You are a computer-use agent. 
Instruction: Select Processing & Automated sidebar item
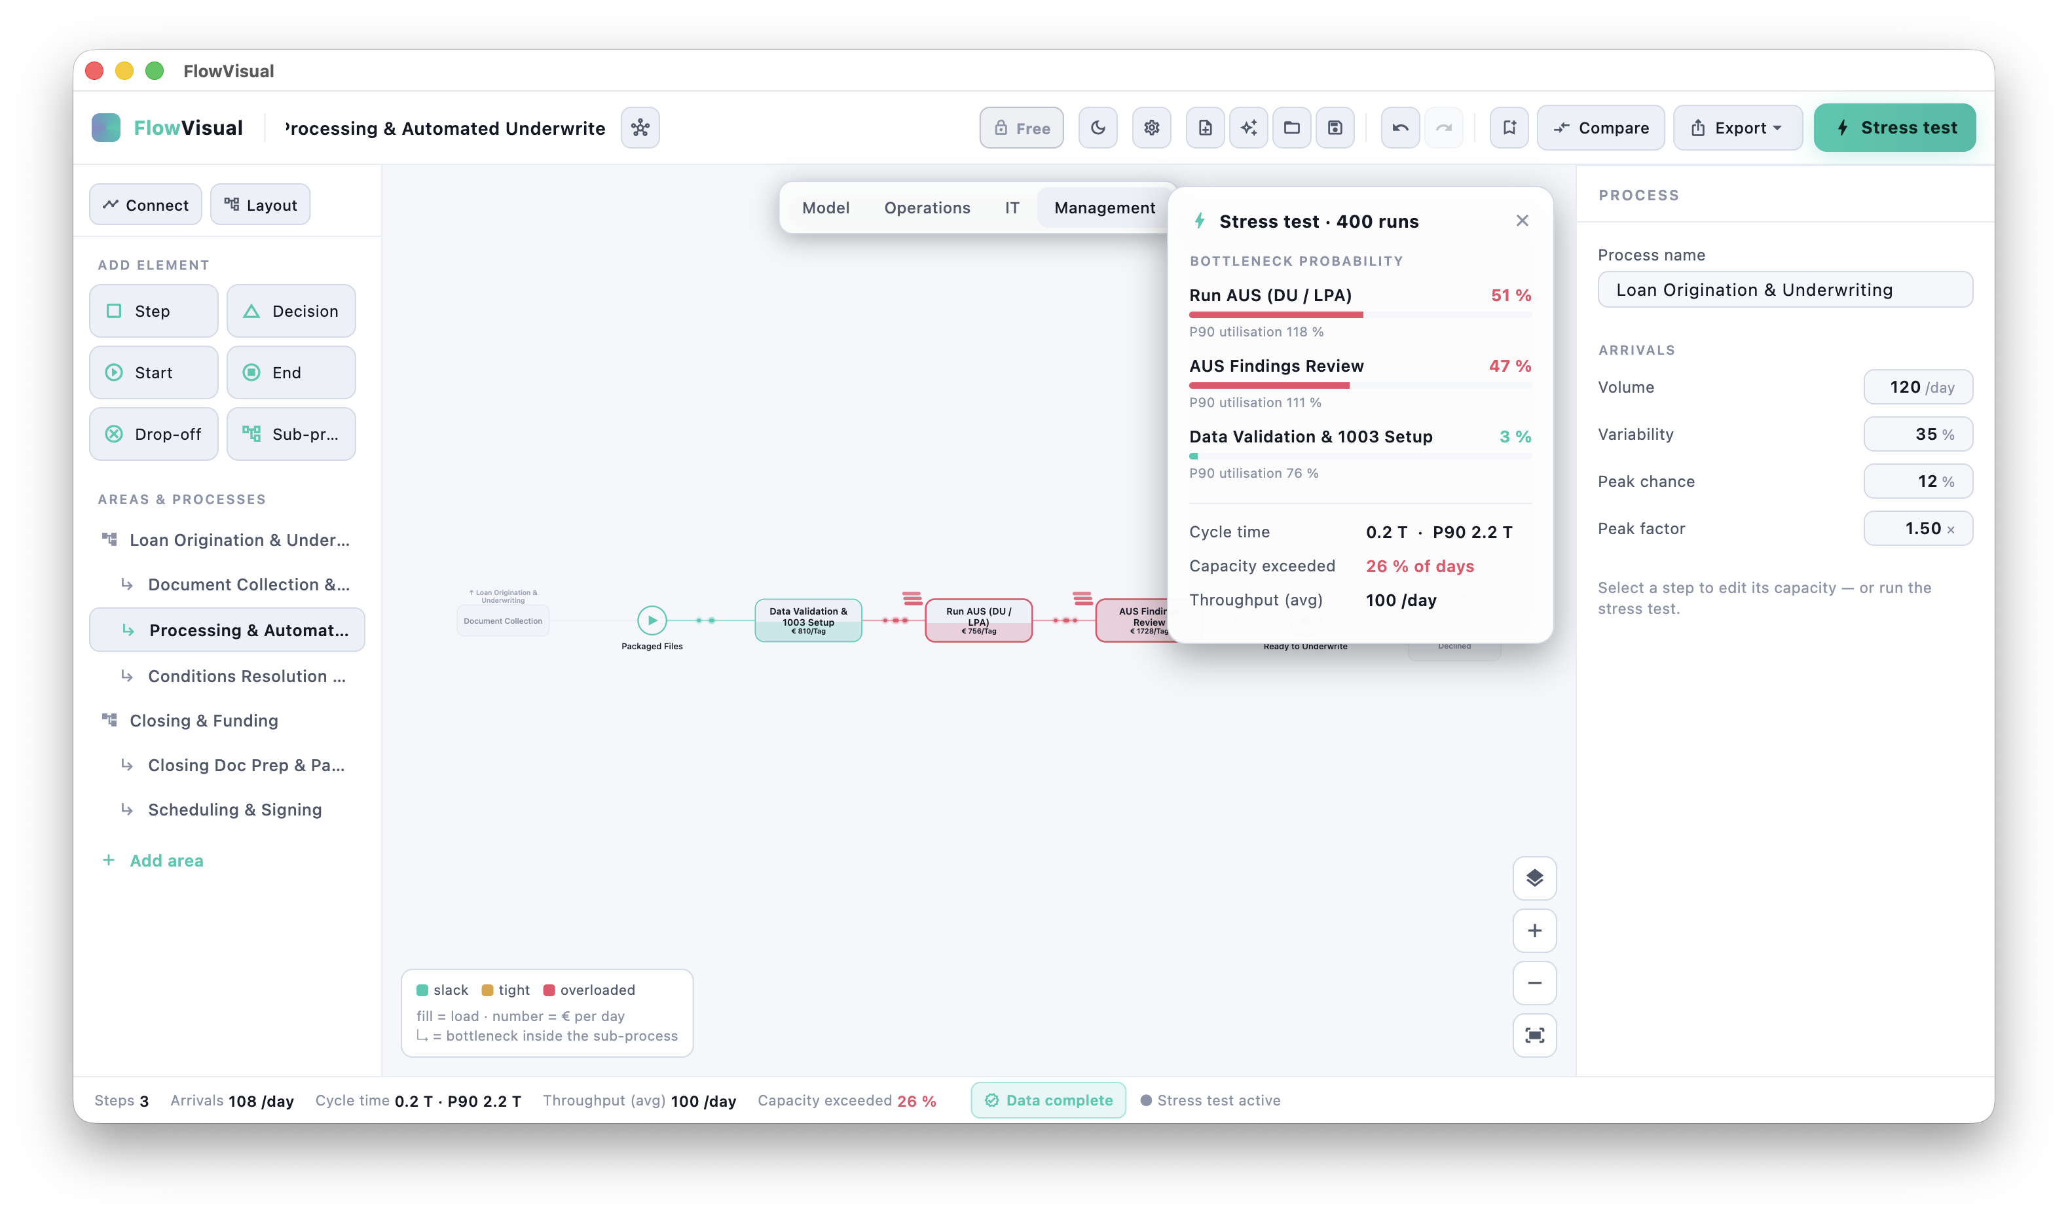[x=226, y=630]
